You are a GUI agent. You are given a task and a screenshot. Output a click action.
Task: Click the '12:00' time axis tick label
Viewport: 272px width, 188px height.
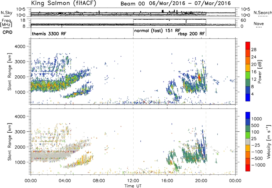tap(133, 181)
